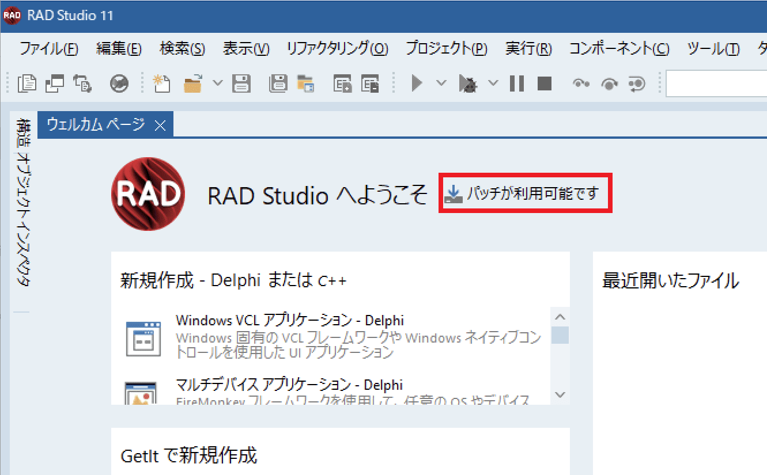Image resolution: width=767 pixels, height=475 pixels.
Task: Click the red RAD logo
Action: click(x=148, y=193)
